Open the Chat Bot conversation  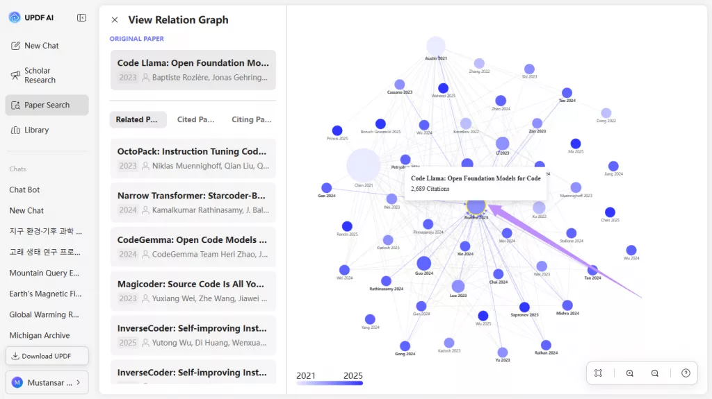click(25, 189)
